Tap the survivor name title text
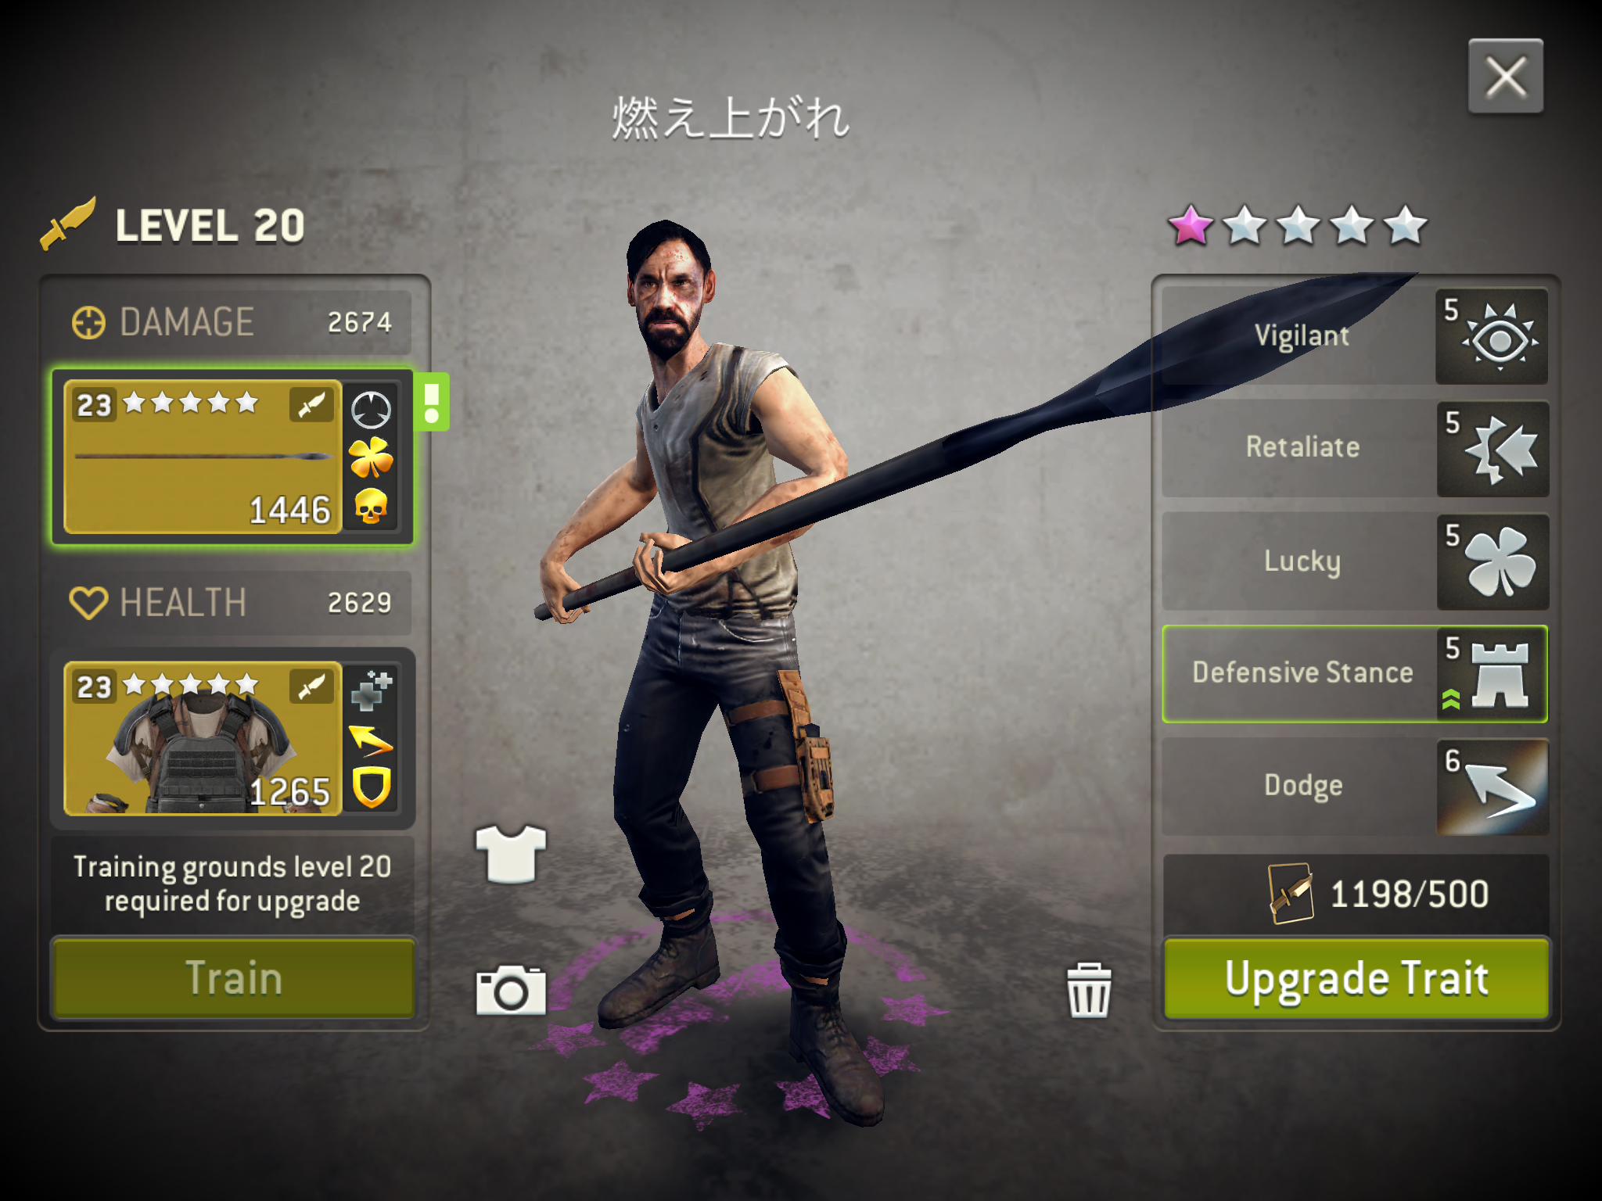This screenshot has height=1201, width=1602. click(730, 119)
